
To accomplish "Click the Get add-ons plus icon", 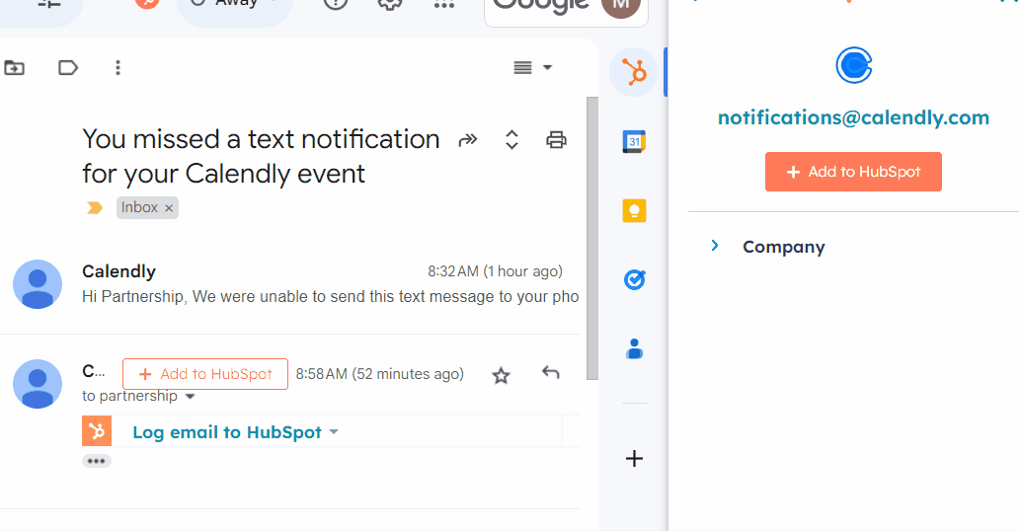I will (634, 458).
